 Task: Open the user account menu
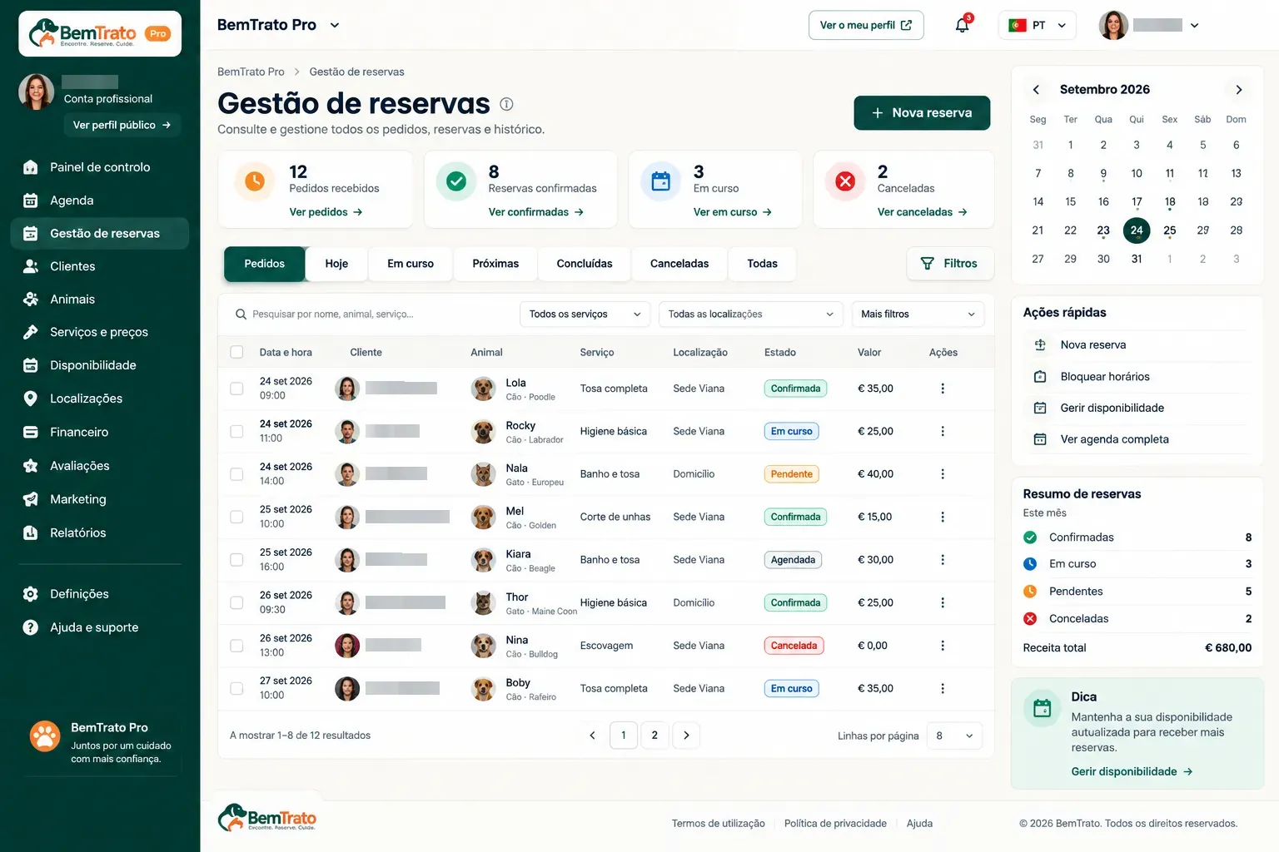[1149, 25]
